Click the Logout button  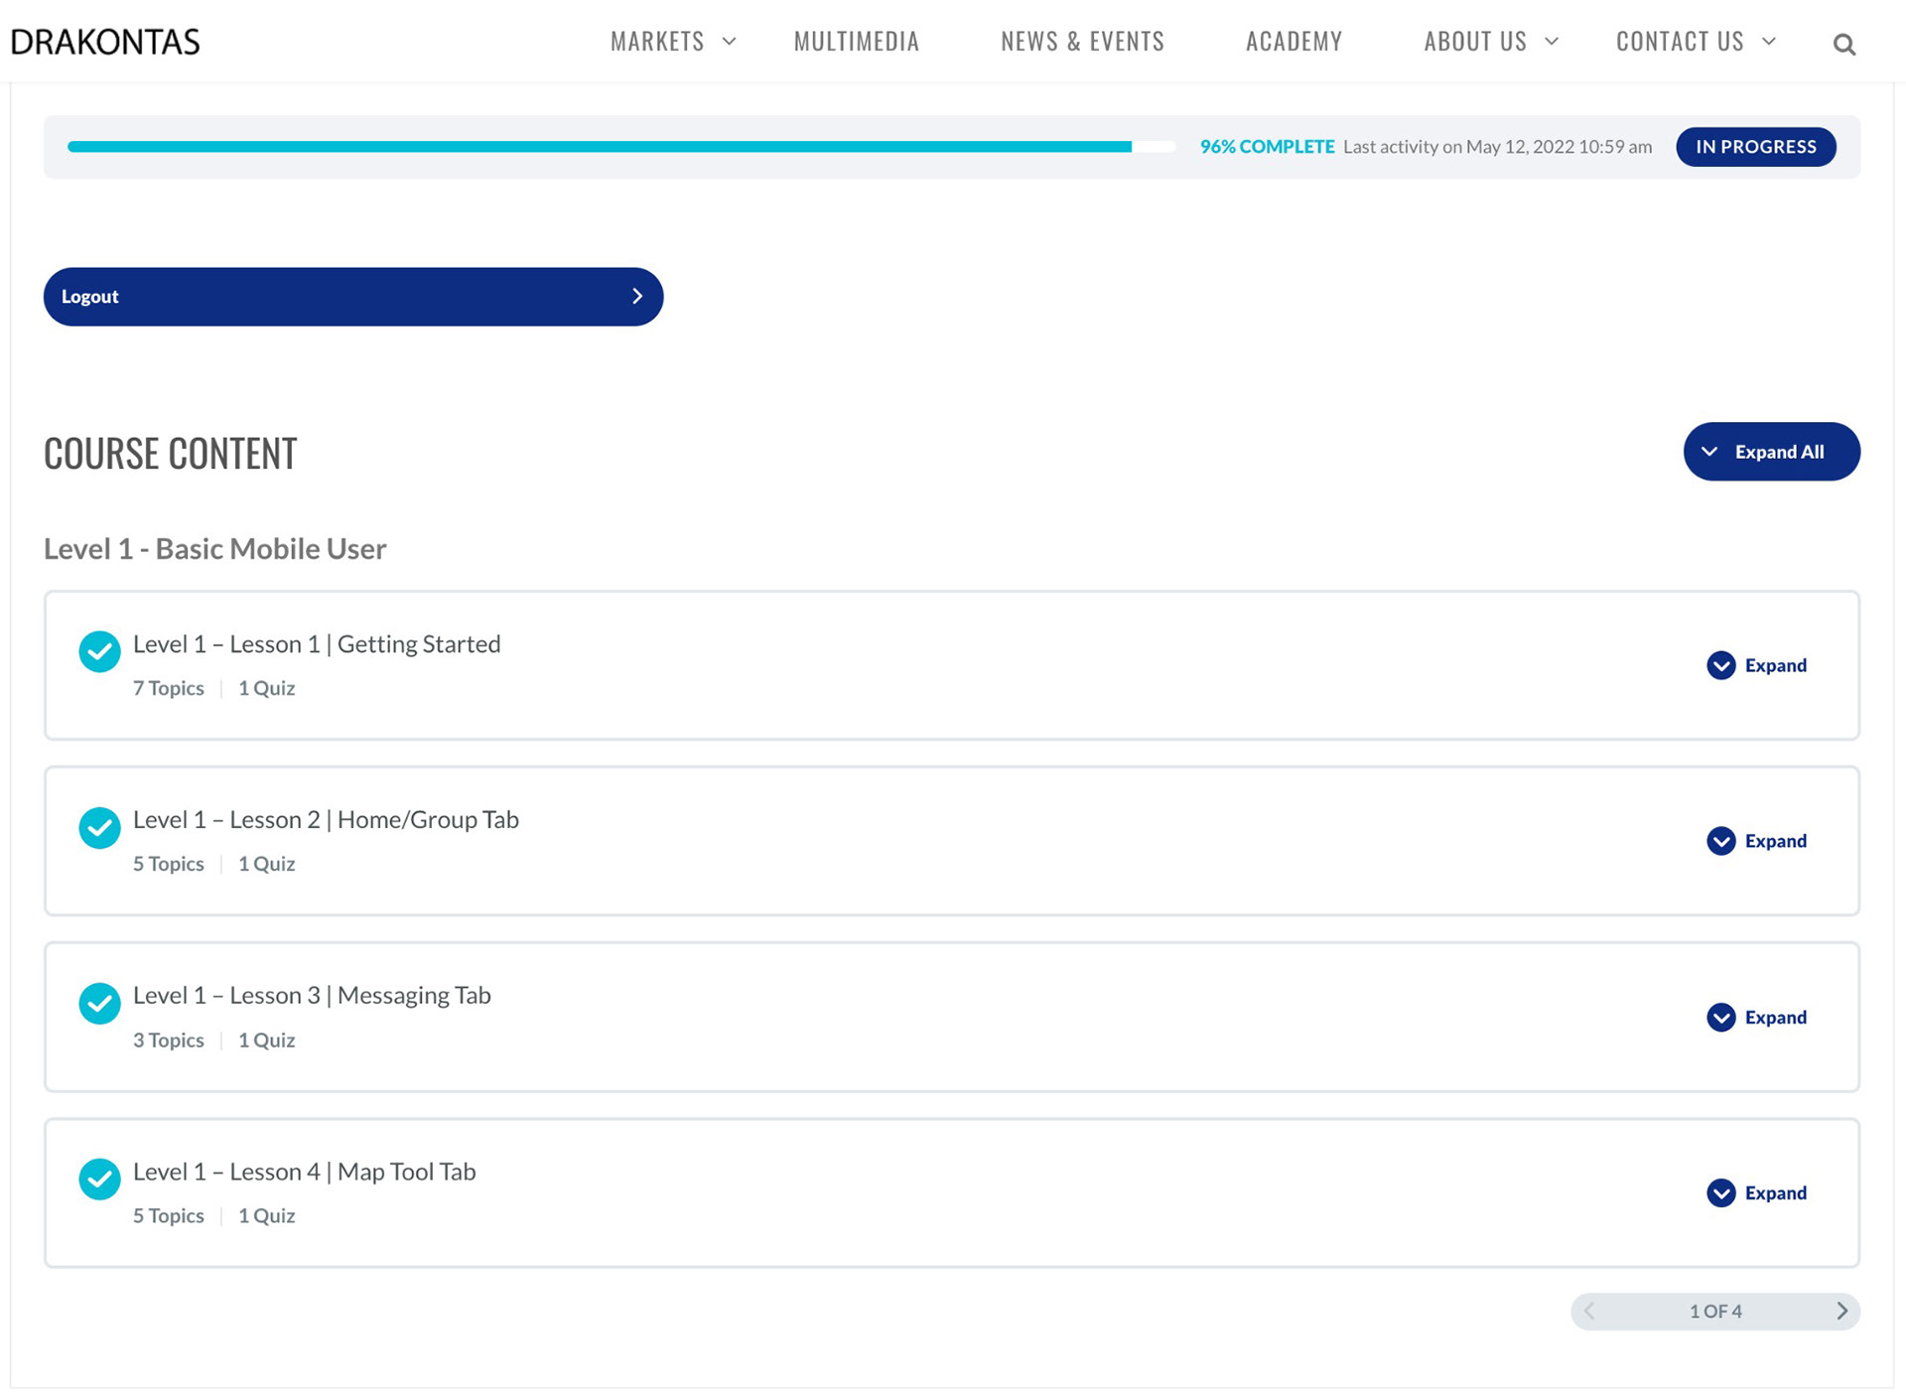352,296
